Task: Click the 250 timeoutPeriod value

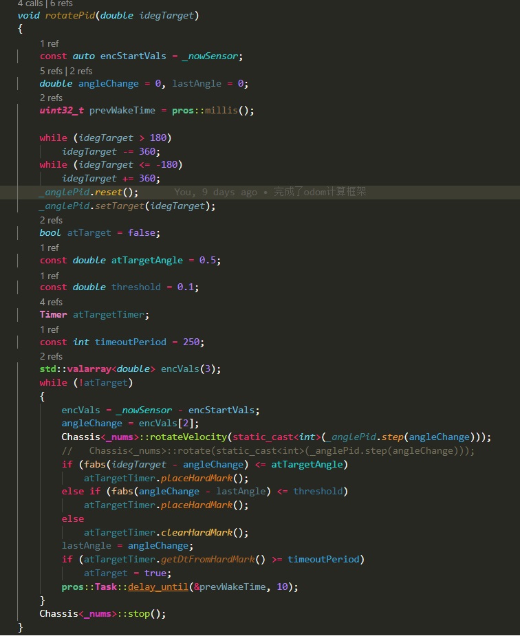Action: click(x=191, y=342)
